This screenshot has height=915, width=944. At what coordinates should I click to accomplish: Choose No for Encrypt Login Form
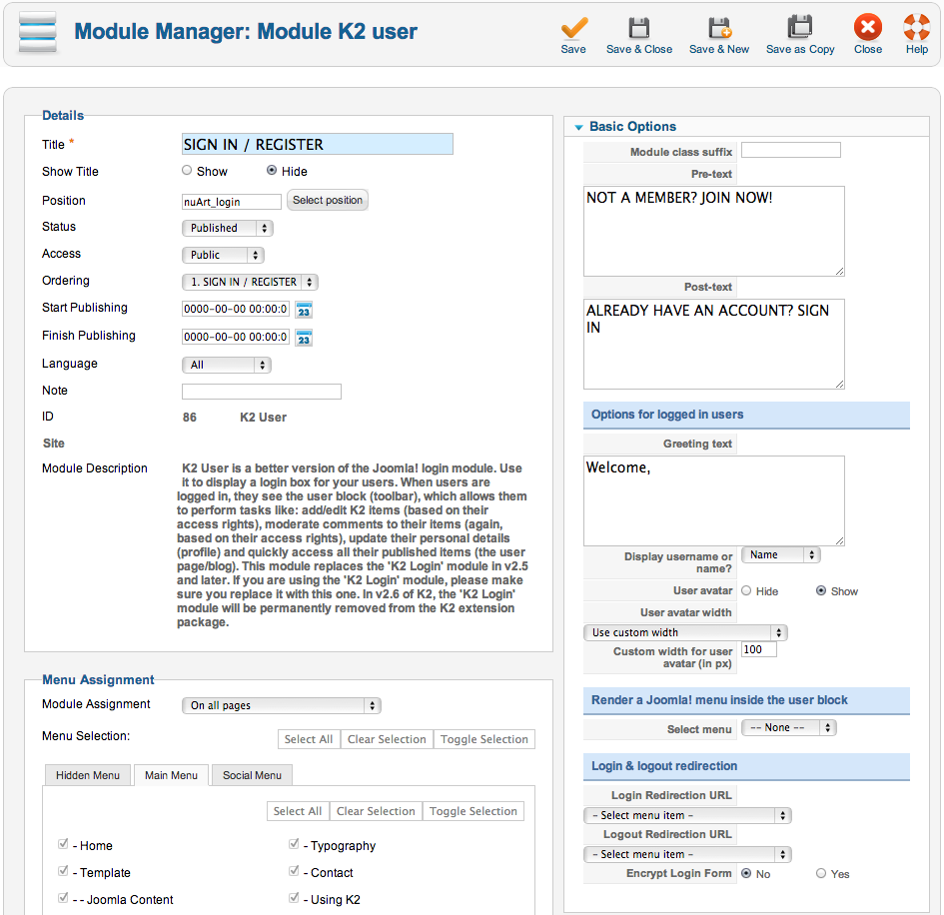click(746, 873)
